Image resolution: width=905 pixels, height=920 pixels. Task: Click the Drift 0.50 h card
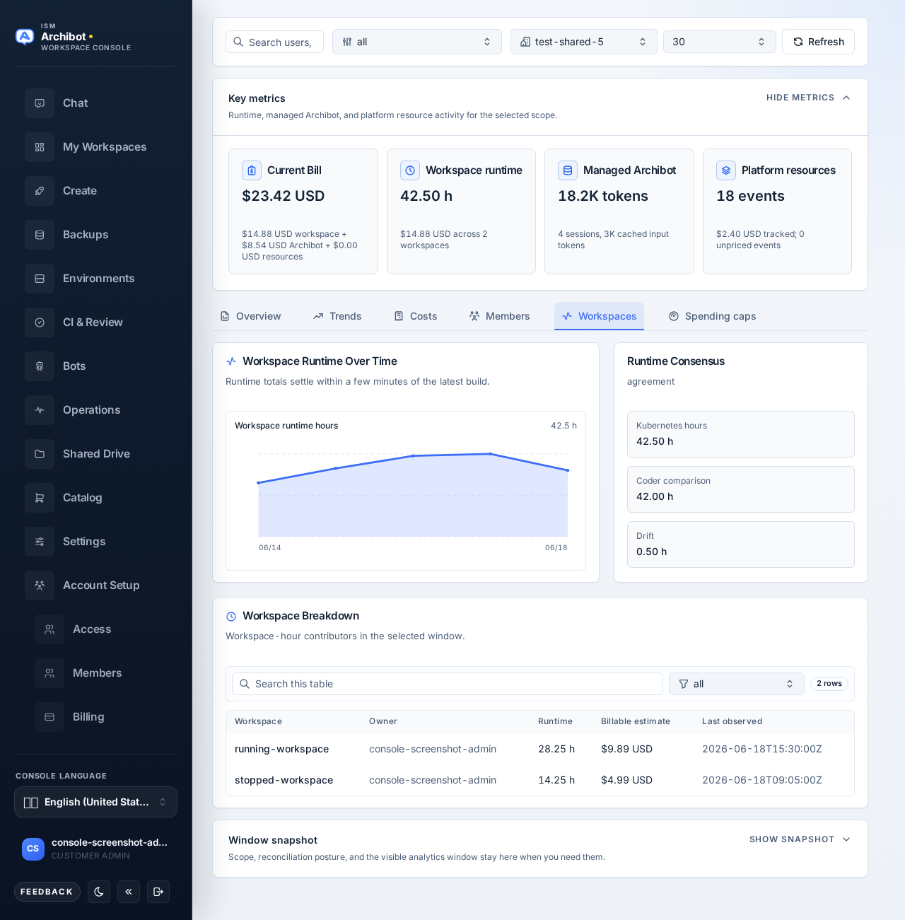coord(741,545)
